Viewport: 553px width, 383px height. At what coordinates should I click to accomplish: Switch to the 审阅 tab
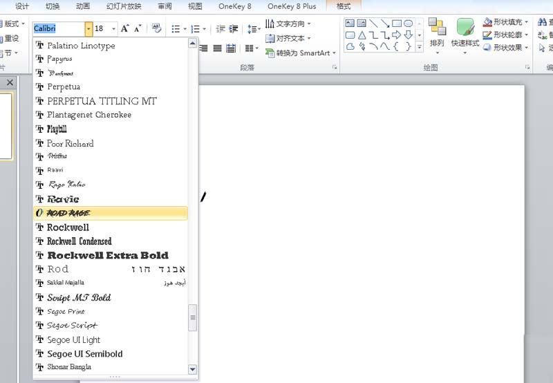pos(165,6)
